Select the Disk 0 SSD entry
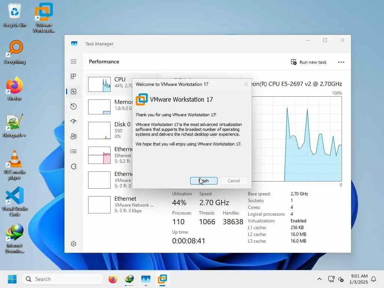The width and height of the screenshot is (384, 288). (110, 130)
